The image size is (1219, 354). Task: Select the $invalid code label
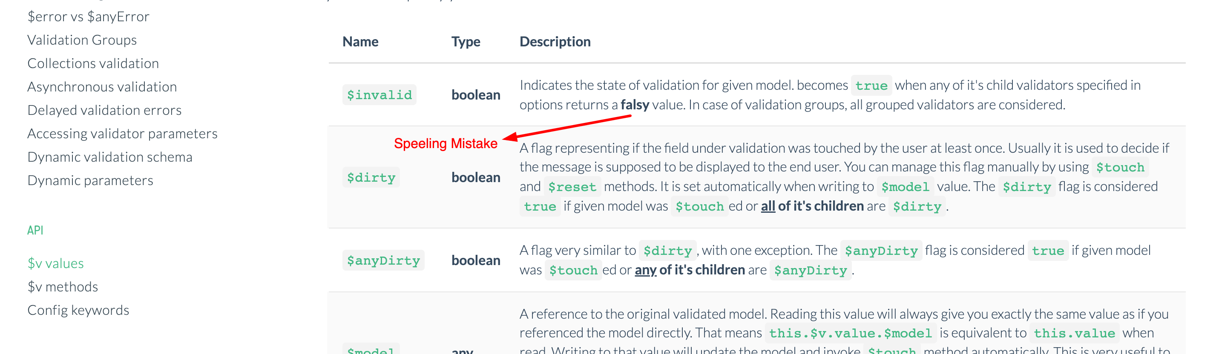pyautogui.click(x=379, y=94)
